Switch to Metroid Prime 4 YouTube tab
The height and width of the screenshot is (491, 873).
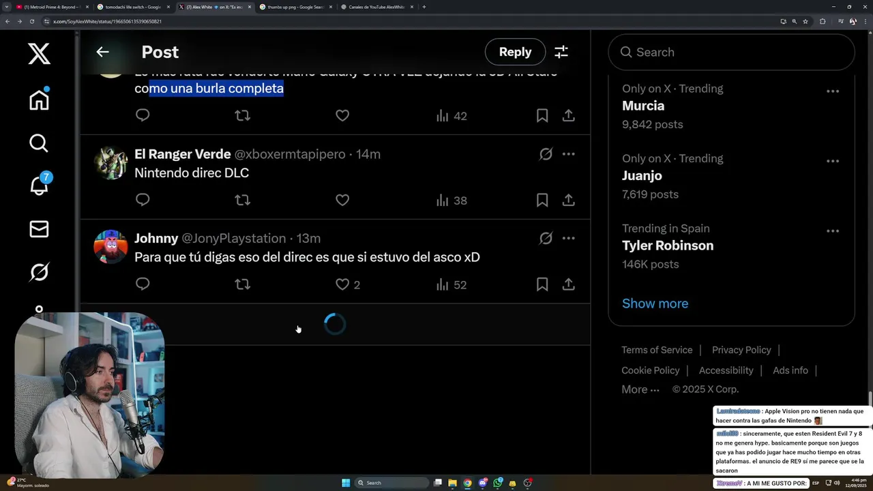52,7
